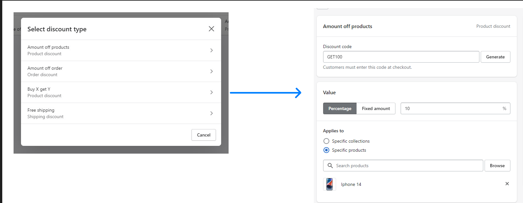The image size is (523, 203).
Task: Click the percent symbol in the value field
Action: click(x=504, y=108)
